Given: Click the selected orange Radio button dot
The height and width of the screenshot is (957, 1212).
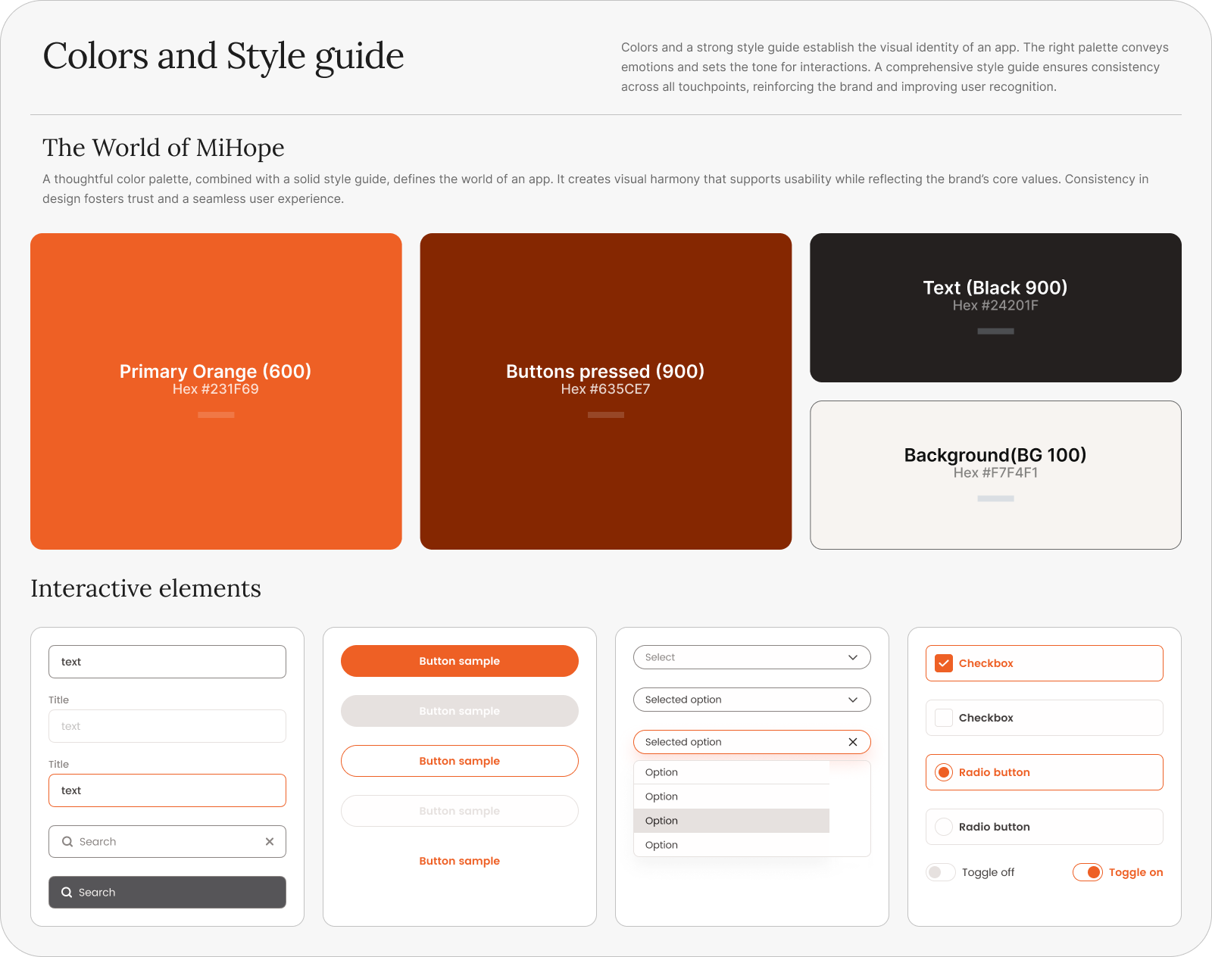Looking at the screenshot, I should tap(944, 772).
